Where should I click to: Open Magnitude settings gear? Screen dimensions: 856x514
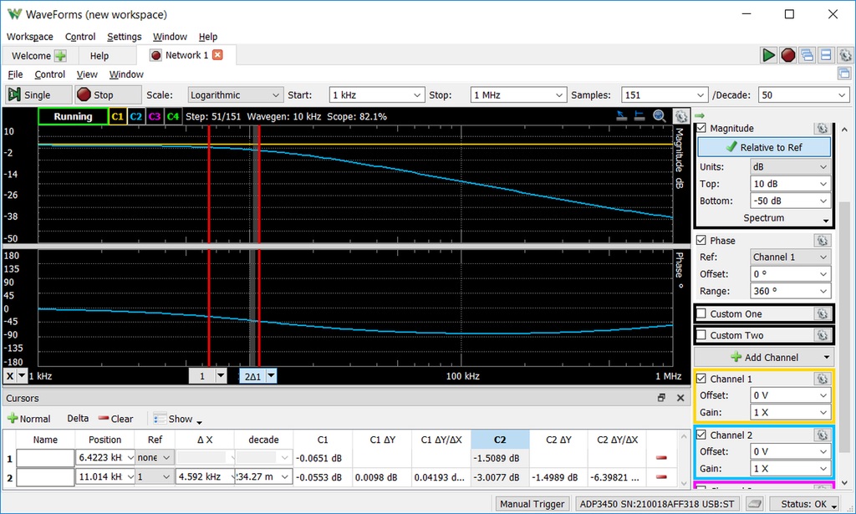822,128
